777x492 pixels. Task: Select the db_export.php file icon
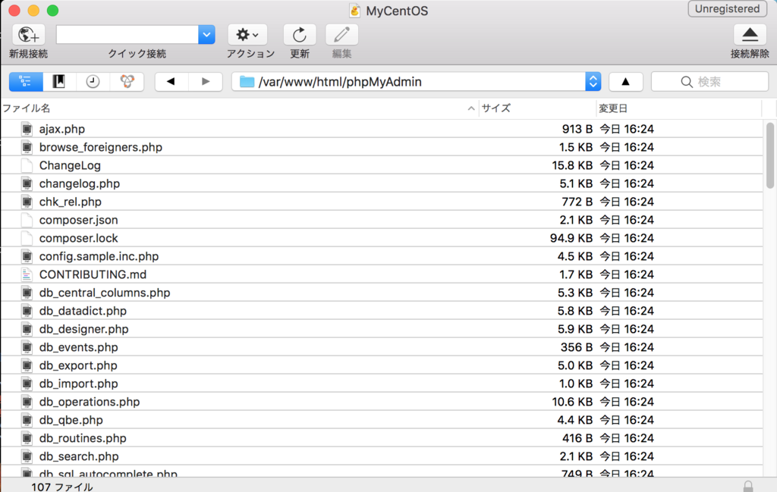tap(27, 366)
